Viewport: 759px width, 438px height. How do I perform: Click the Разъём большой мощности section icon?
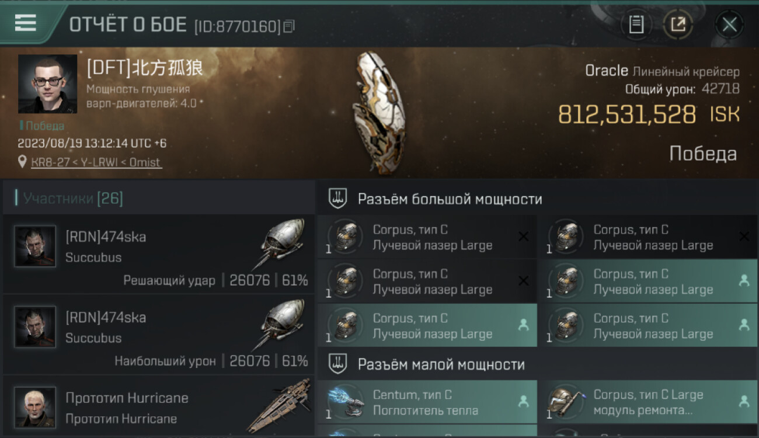(338, 199)
